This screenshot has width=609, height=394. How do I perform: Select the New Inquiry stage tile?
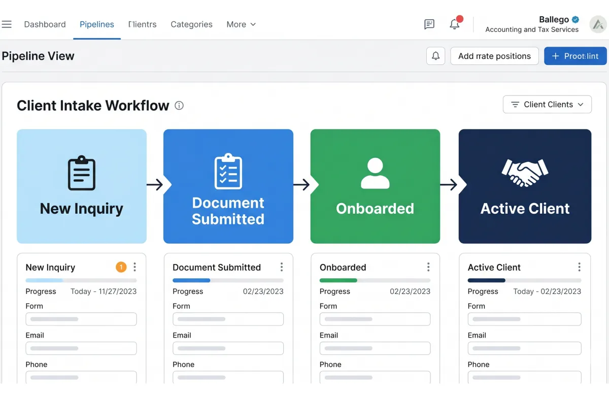point(82,186)
